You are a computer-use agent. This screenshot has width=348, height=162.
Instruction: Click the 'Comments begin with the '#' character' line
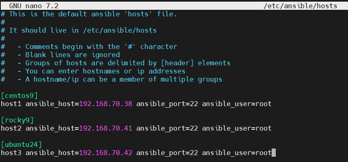[89, 47]
